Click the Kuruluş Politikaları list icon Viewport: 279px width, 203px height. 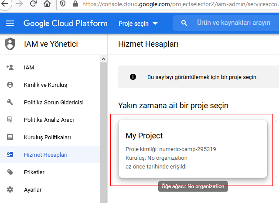click(x=10, y=137)
